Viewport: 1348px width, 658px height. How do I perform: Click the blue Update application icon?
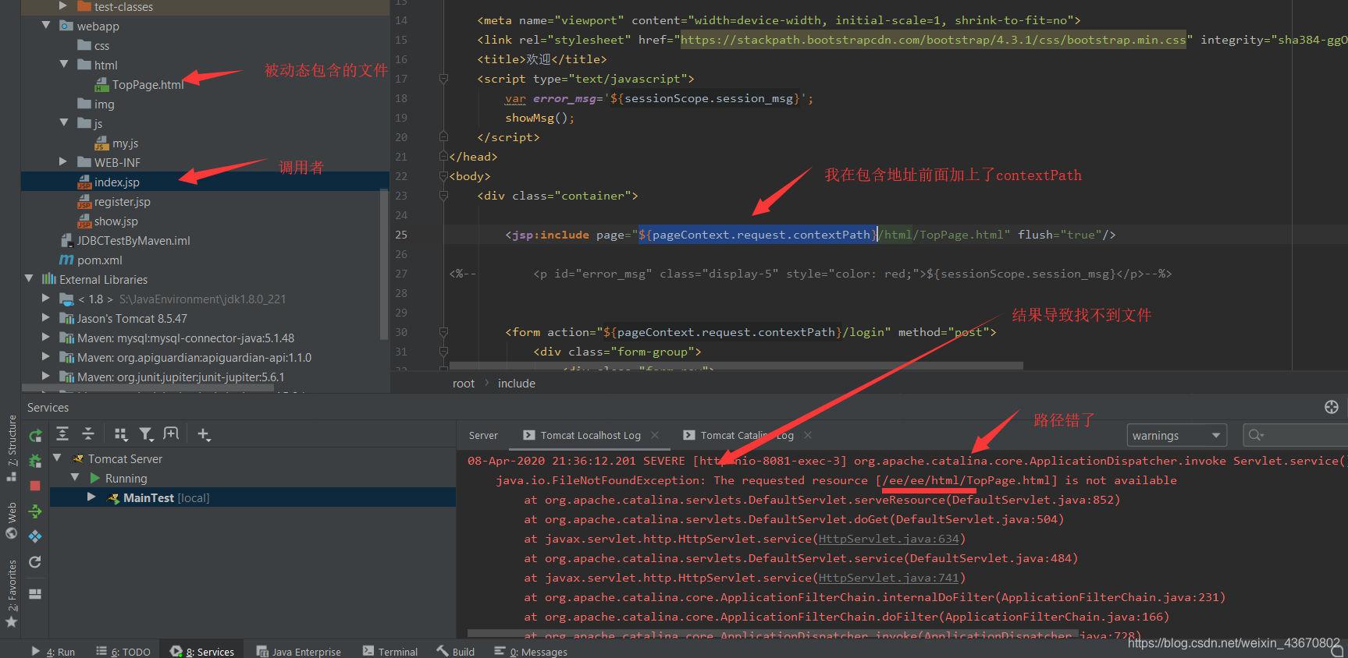(35, 536)
